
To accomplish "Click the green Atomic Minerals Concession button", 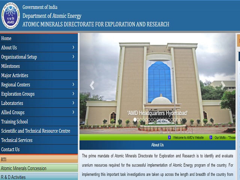I will point(39,168).
